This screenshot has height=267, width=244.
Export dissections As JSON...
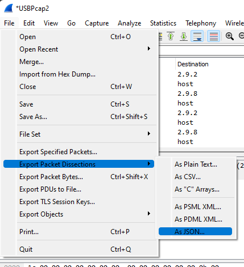point(195,231)
